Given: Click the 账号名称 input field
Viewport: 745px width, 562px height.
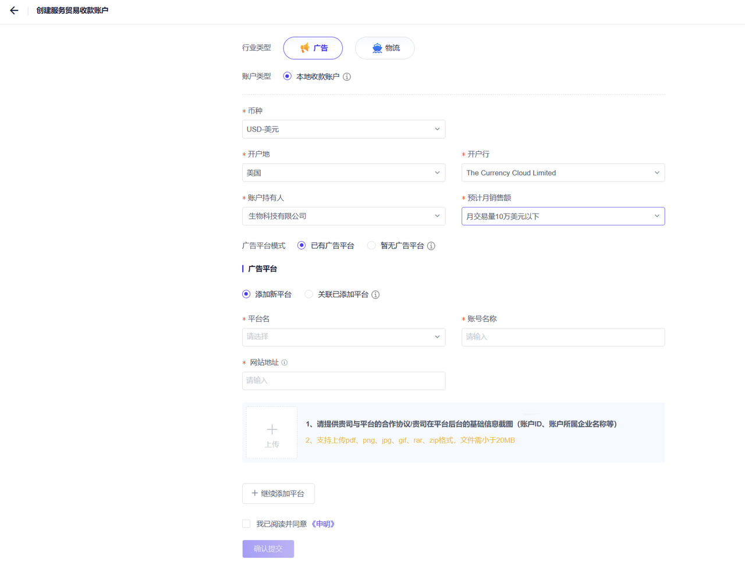Looking at the screenshot, I should 563,337.
